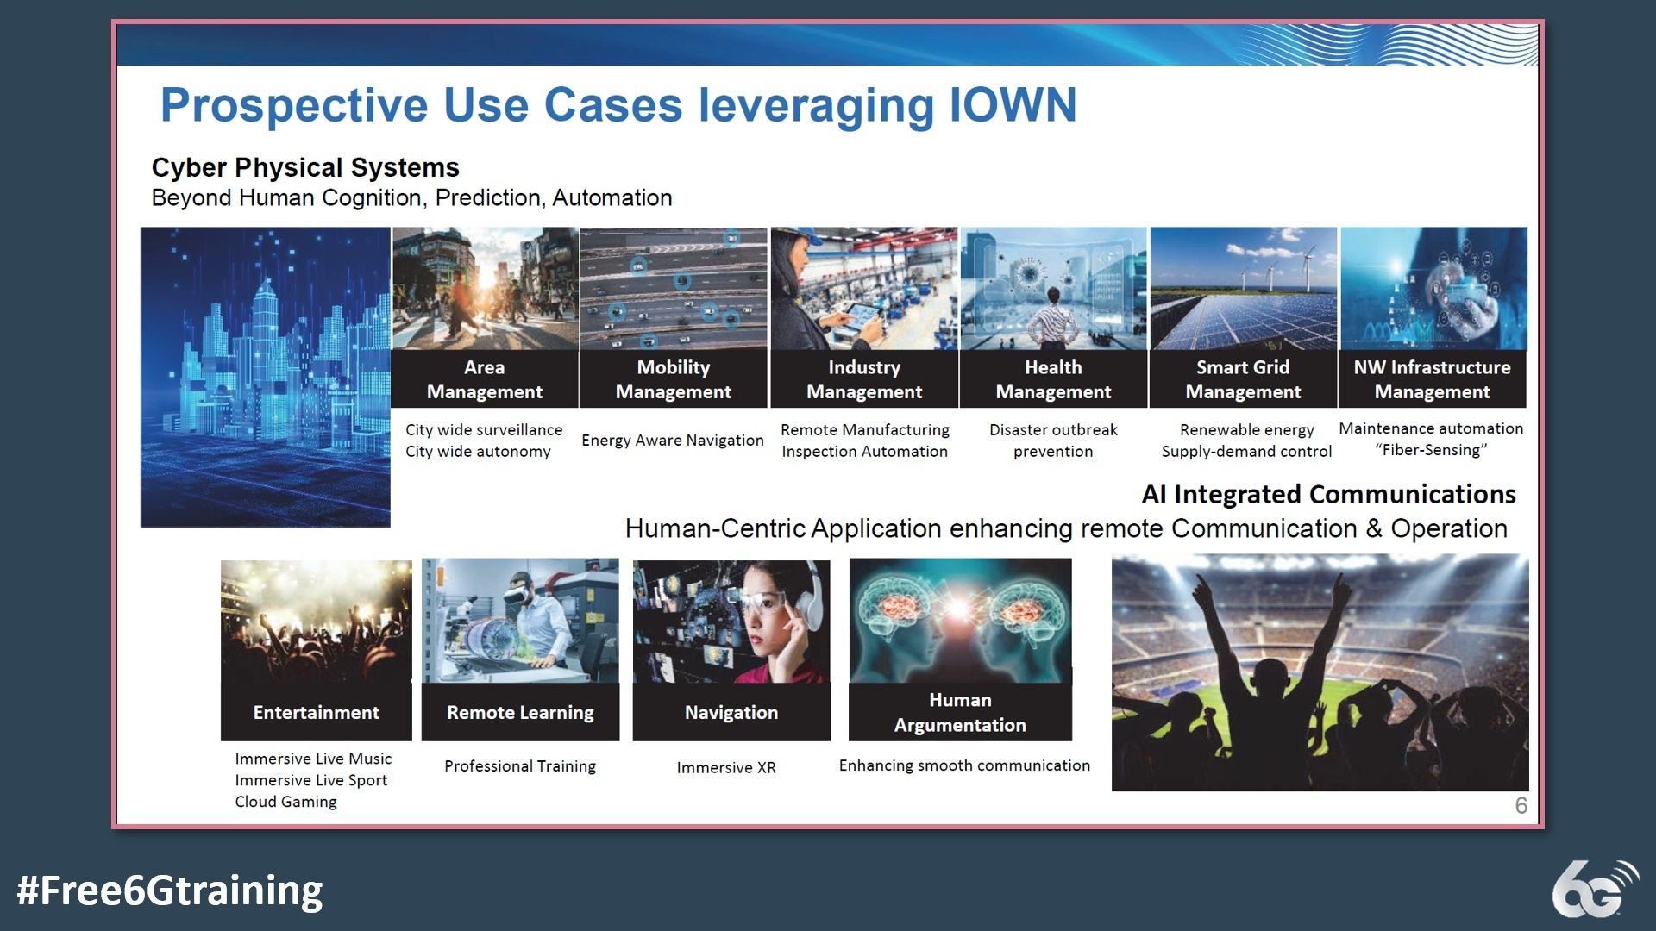Select the Navigation smart glasses image

click(731, 621)
